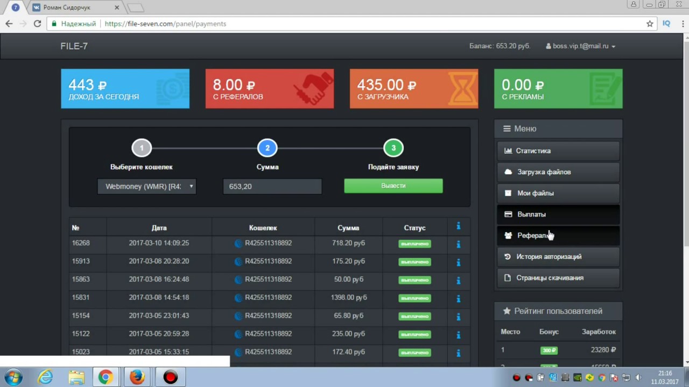Click the IQ extension icon
Viewport: 689px width, 387px height.
click(x=666, y=24)
